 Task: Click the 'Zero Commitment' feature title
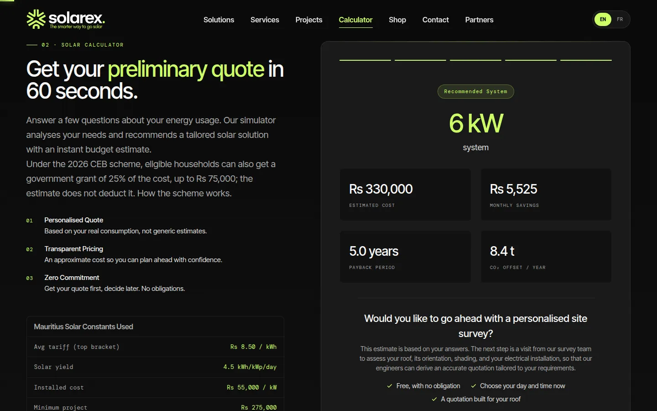(72, 277)
